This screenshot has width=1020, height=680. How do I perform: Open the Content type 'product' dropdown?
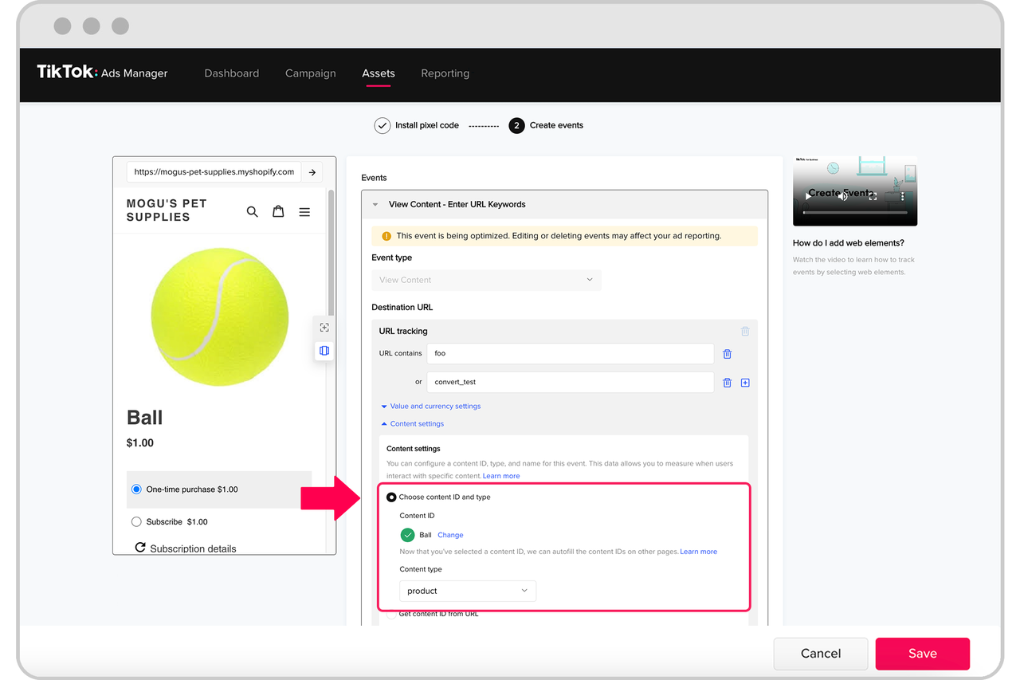pos(467,591)
